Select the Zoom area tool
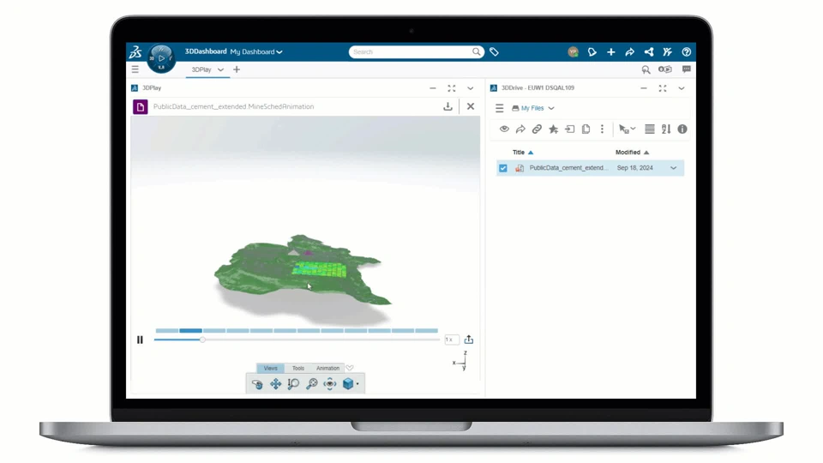 312,384
